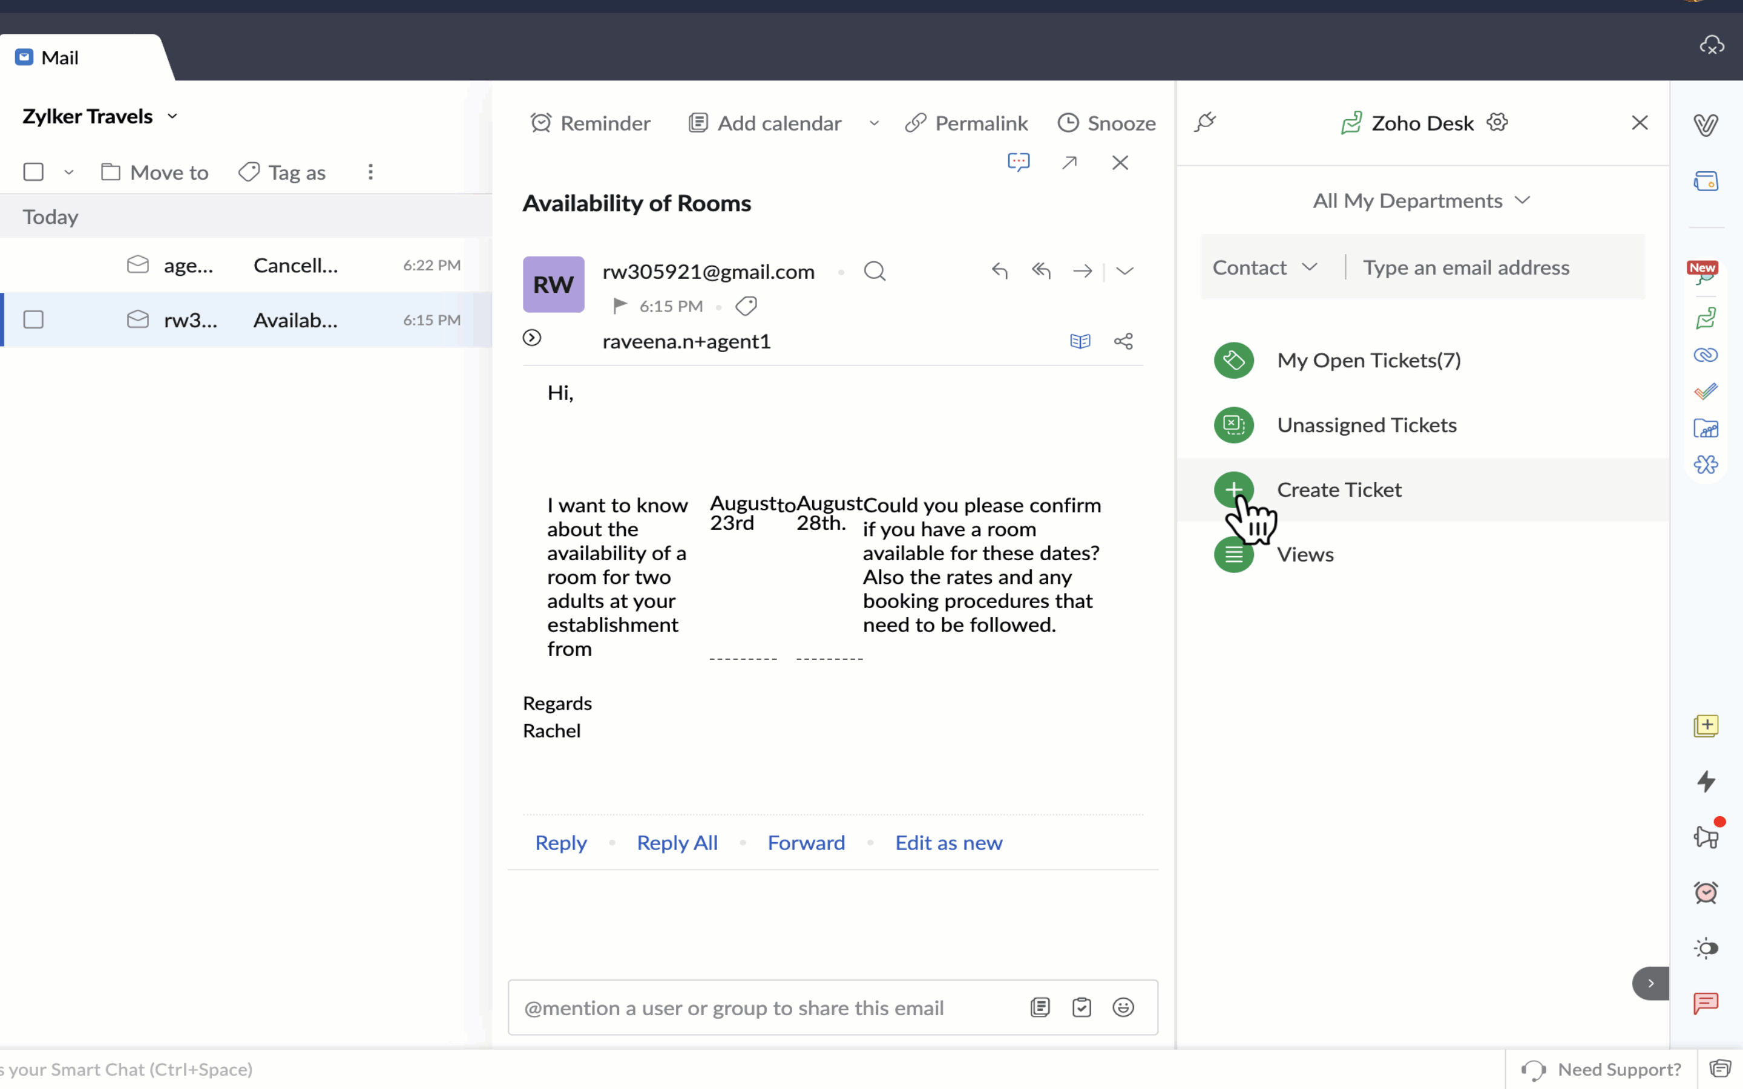Open Snooze options for this email

[x=1107, y=123]
